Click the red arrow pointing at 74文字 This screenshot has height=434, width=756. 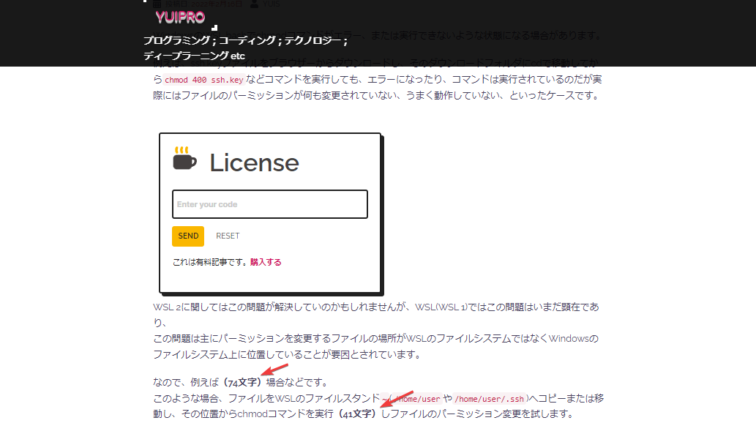tap(275, 371)
